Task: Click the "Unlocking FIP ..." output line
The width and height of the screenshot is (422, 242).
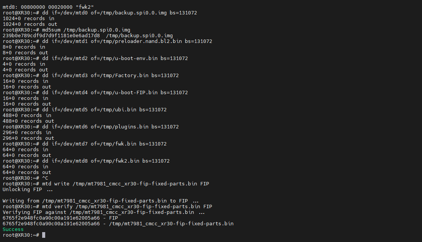Action: click(x=28, y=189)
